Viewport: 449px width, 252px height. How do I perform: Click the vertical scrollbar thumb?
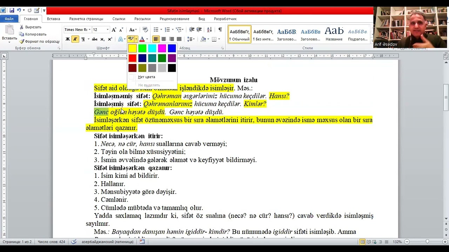(446, 97)
